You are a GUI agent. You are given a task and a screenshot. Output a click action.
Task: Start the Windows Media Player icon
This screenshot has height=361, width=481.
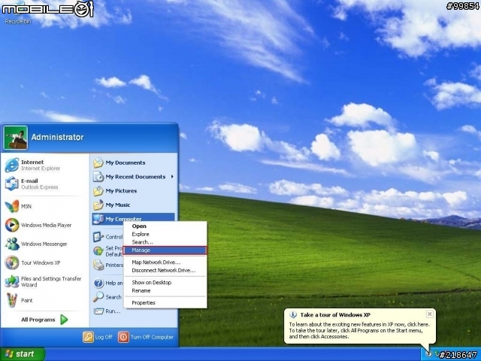(12, 225)
